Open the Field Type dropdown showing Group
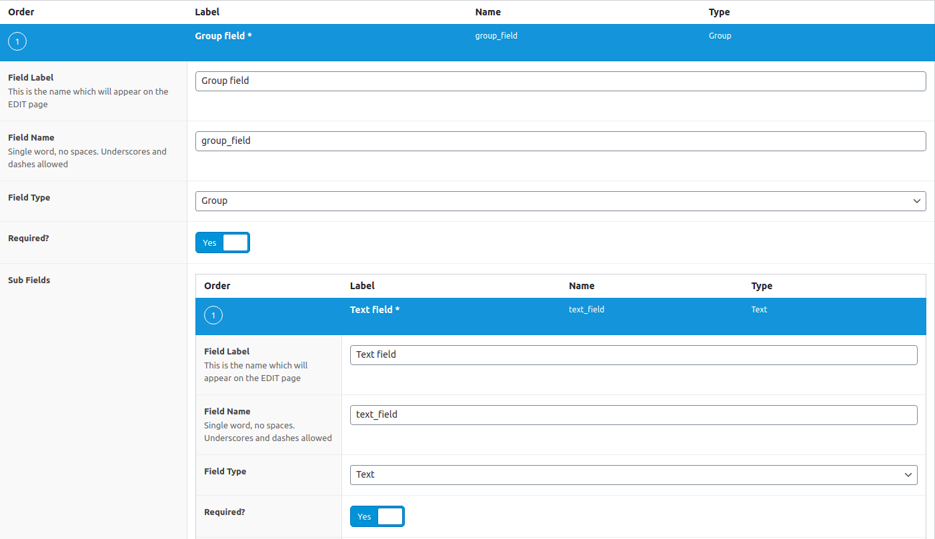Screen dimensions: 935x539 click(560, 201)
